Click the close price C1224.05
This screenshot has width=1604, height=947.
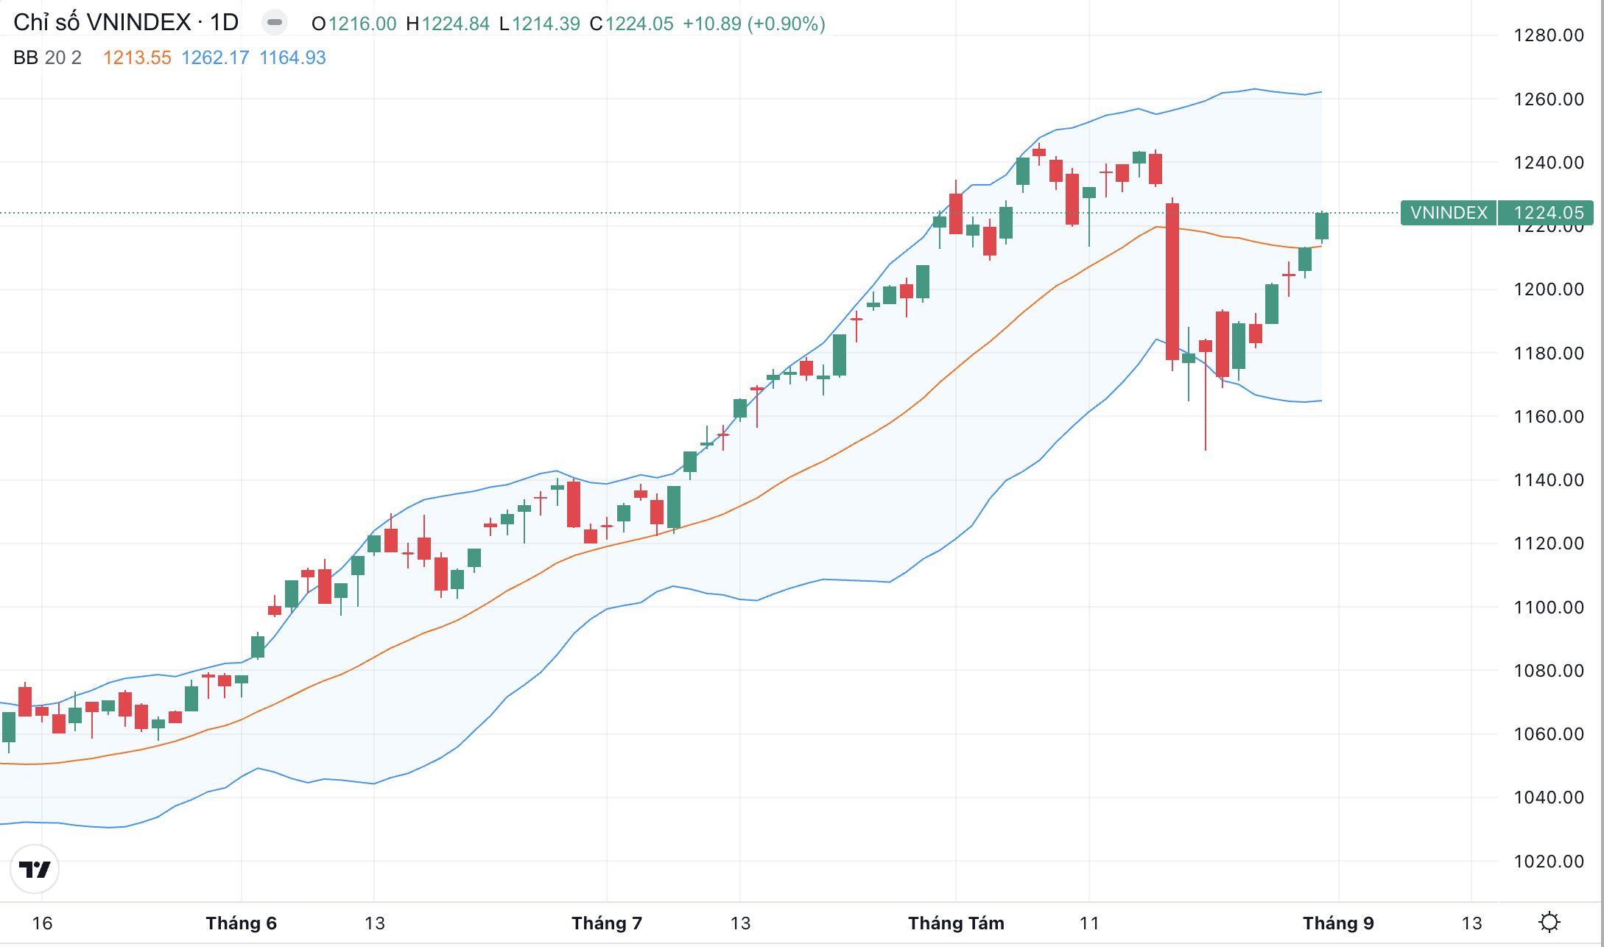click(632, 24)
